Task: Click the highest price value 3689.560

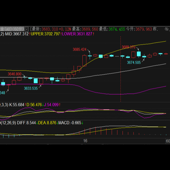Action: [x=90, y=29]
